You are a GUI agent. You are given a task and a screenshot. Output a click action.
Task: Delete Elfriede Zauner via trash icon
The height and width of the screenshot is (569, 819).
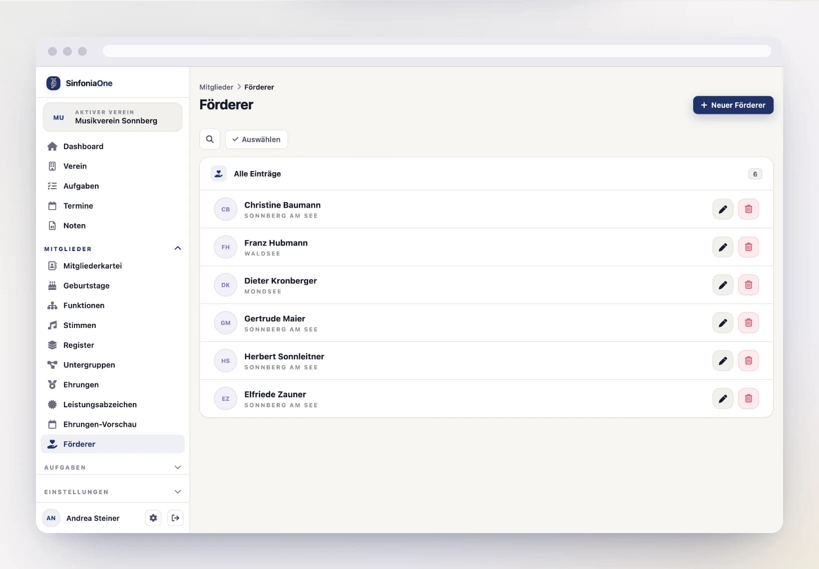coord(748,399)
